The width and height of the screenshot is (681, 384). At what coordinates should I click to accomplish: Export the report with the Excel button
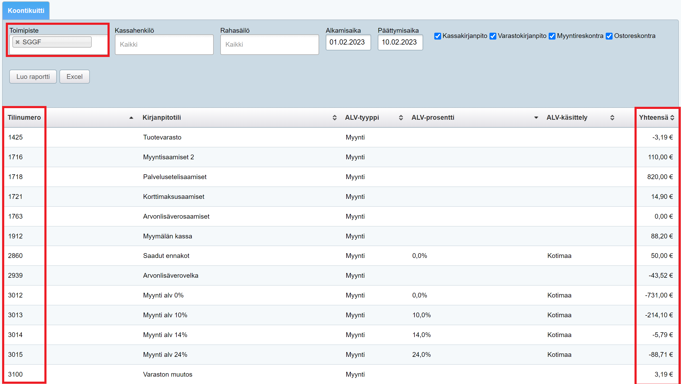click(x=74, y=76)
